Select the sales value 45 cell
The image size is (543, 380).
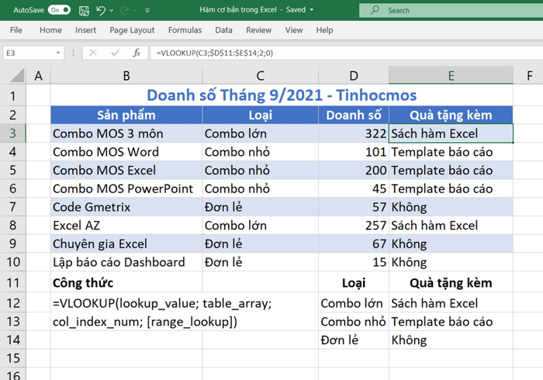coord(354,188)
